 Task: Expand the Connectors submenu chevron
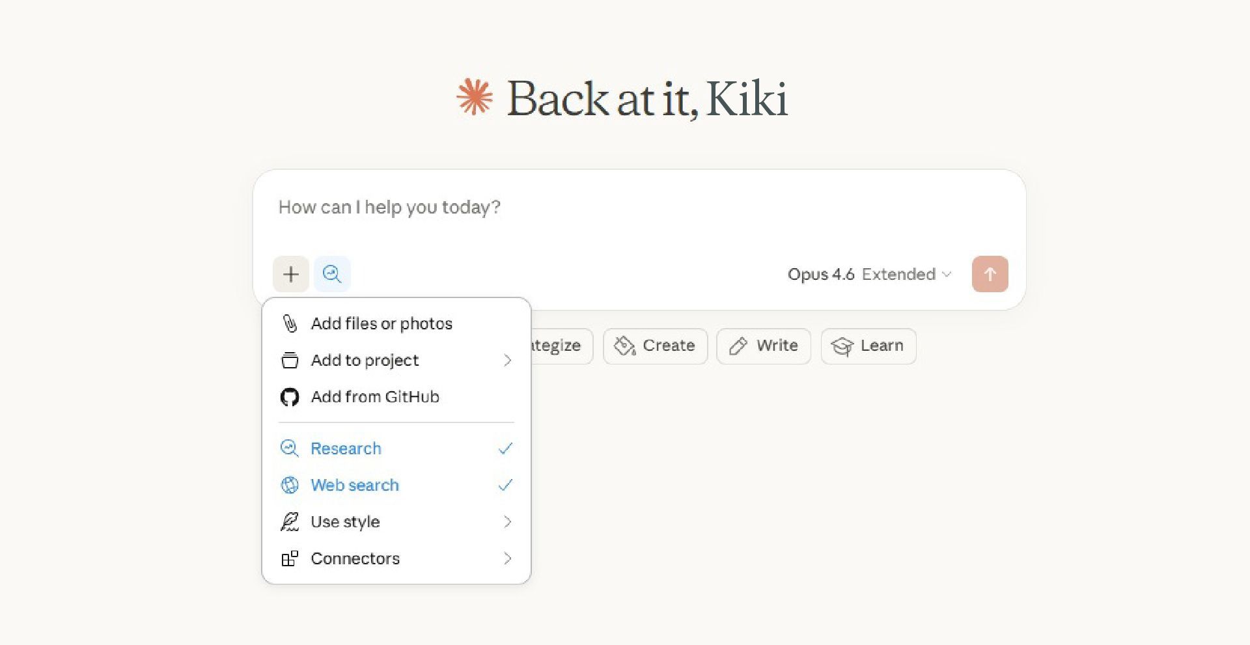tap(508, 558)
